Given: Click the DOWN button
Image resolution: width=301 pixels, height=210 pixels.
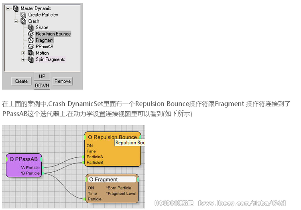Looking at the screenshot, I should [42, 86].
